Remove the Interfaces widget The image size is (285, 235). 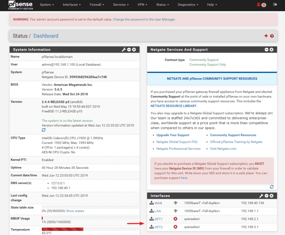(x=272, y=196)
